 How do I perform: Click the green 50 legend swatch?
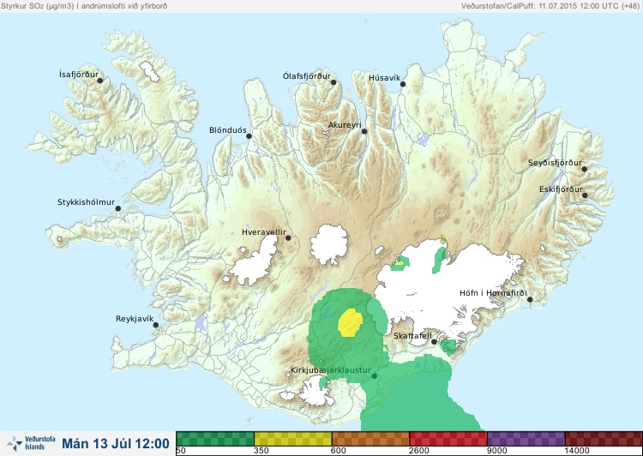pos(215,438)
